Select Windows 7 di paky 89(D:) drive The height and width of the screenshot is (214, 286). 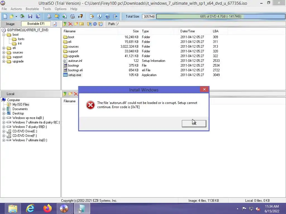(30, 127)
